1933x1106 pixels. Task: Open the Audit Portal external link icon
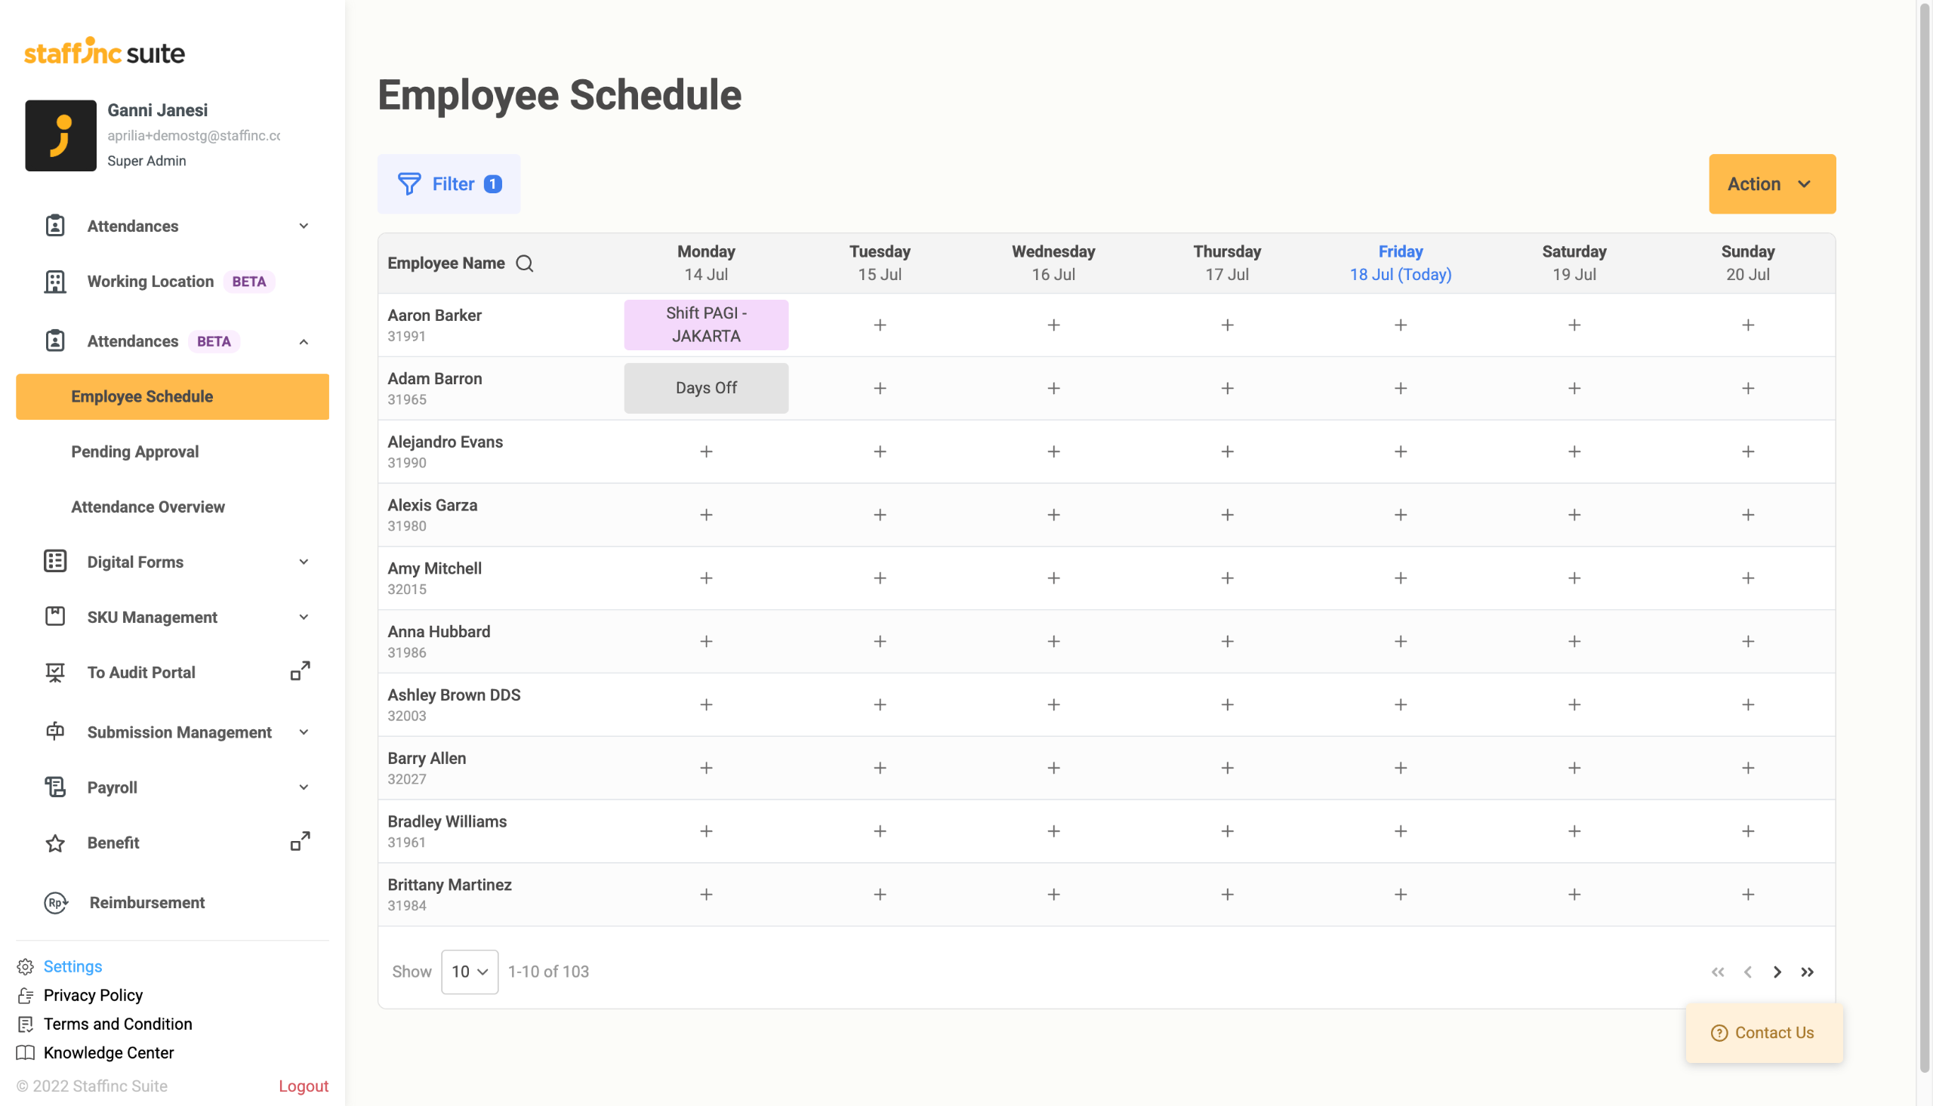pos(300,671)
